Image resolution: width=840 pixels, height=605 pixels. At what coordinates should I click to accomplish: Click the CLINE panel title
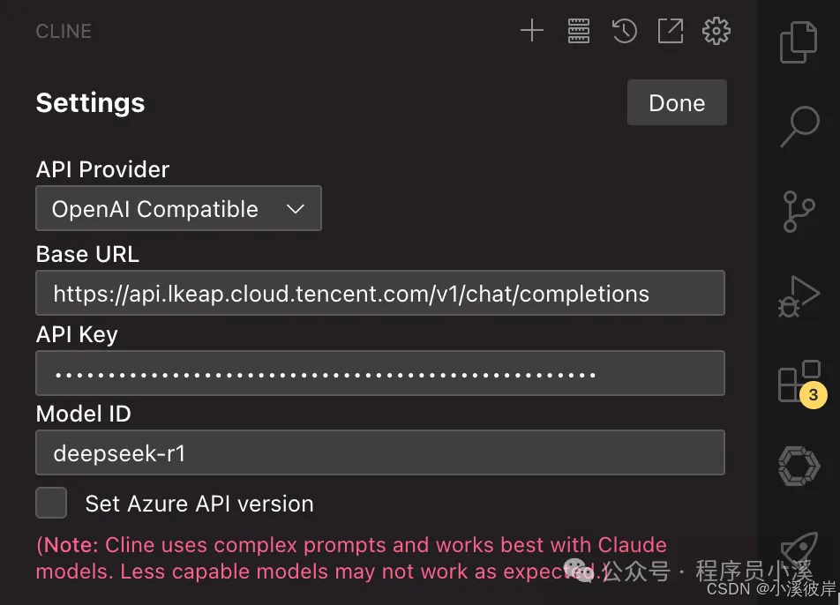(64, 32)
